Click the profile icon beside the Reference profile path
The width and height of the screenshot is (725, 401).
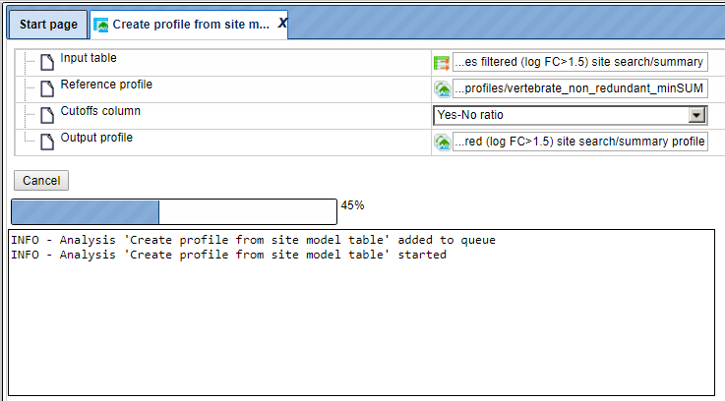click(x=442, y=88)
